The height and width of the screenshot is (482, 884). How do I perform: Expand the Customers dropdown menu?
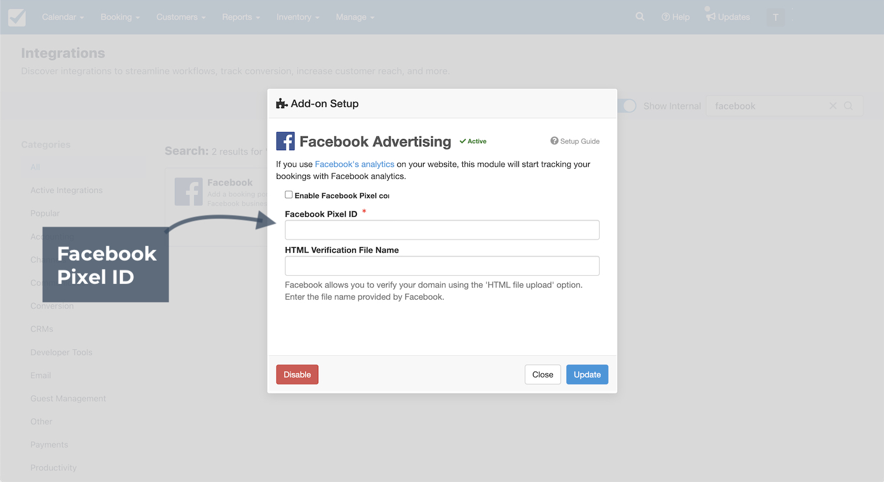[x=181, y=17]
